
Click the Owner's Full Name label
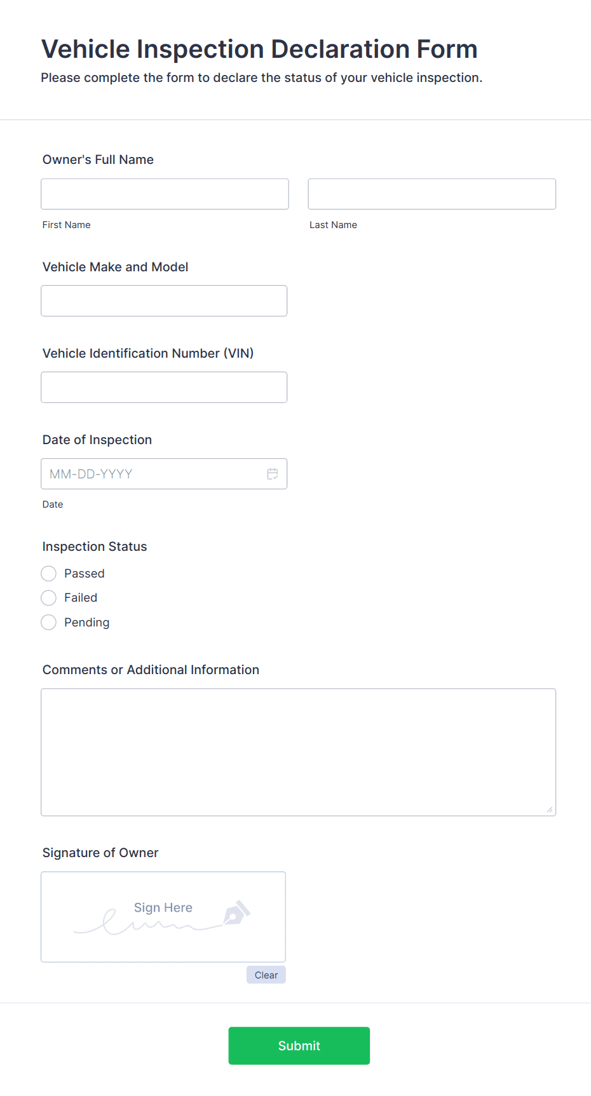[x=98, y=159]
